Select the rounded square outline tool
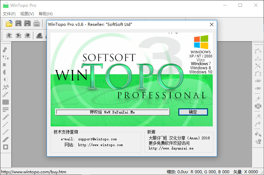The height and width of the screenshot is (175, 264). point(5,147)
